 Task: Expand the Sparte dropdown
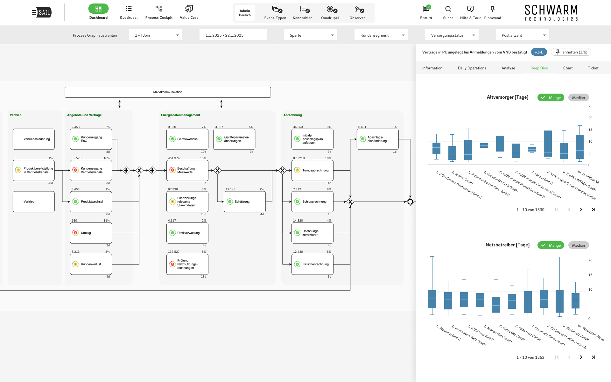[310, 35]
